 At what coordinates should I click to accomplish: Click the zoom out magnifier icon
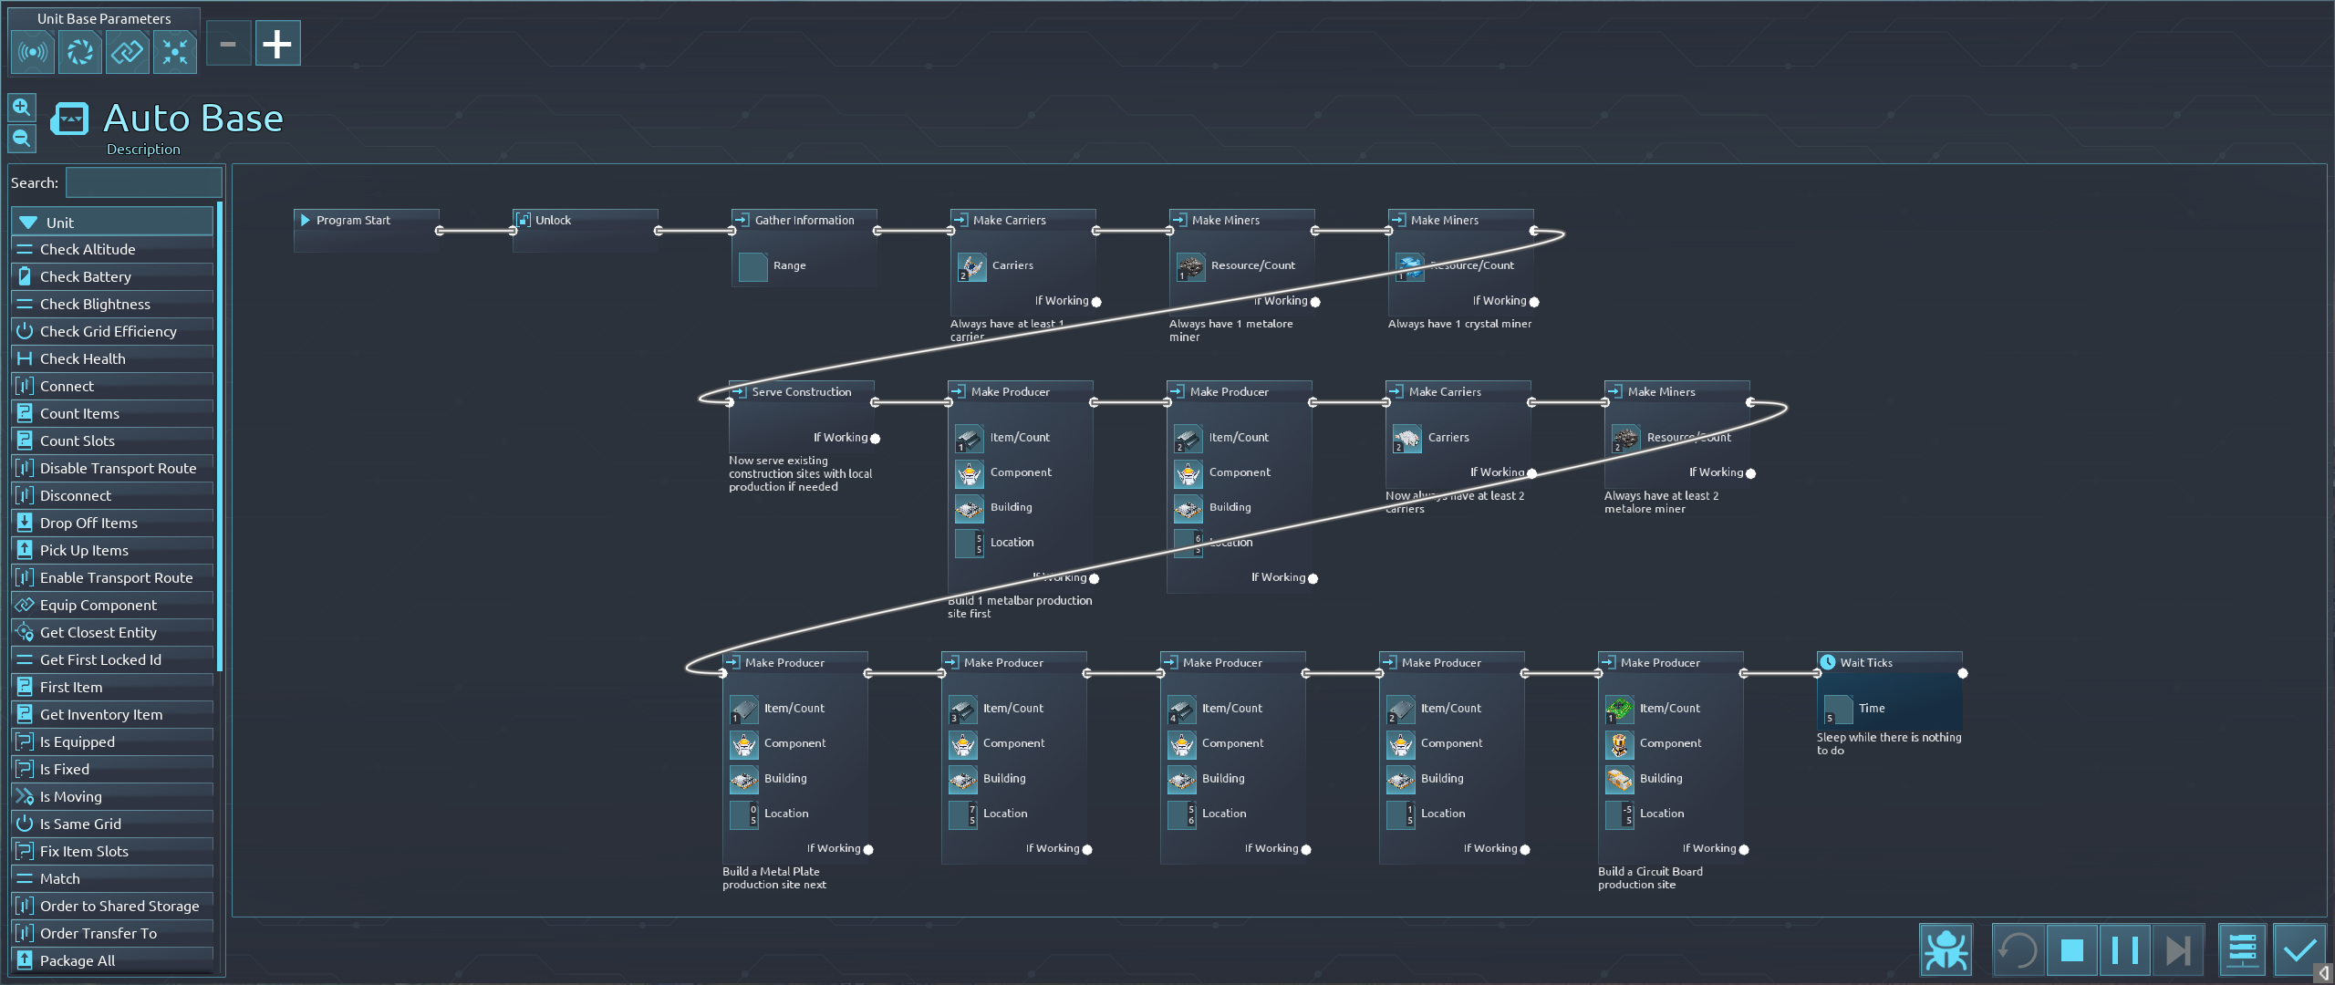coord(22,139)
